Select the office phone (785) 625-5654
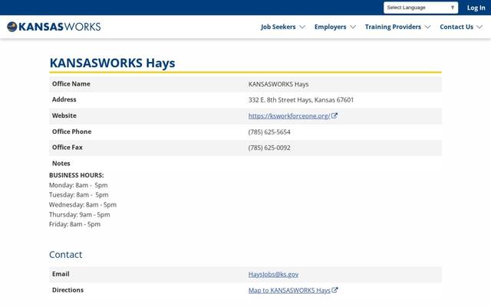The width and height of the screenshot is (491, 306). coord(269,132)
